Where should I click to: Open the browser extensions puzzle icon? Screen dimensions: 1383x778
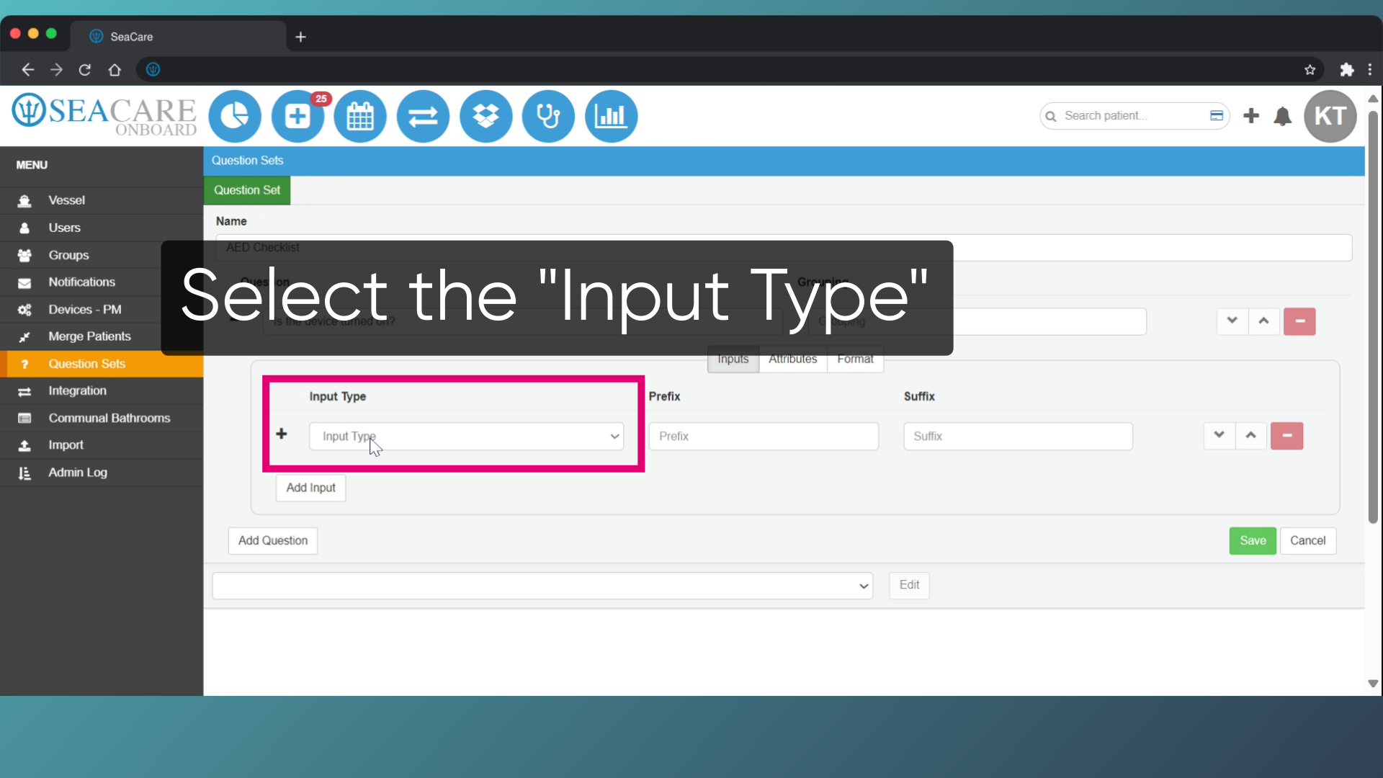(x=1347, y=70)
